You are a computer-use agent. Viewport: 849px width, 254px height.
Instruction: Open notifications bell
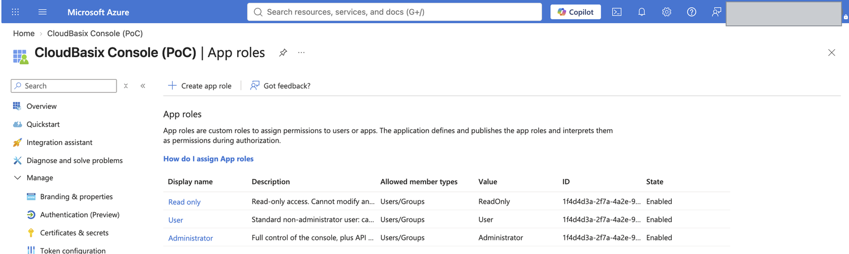(642, 12)
